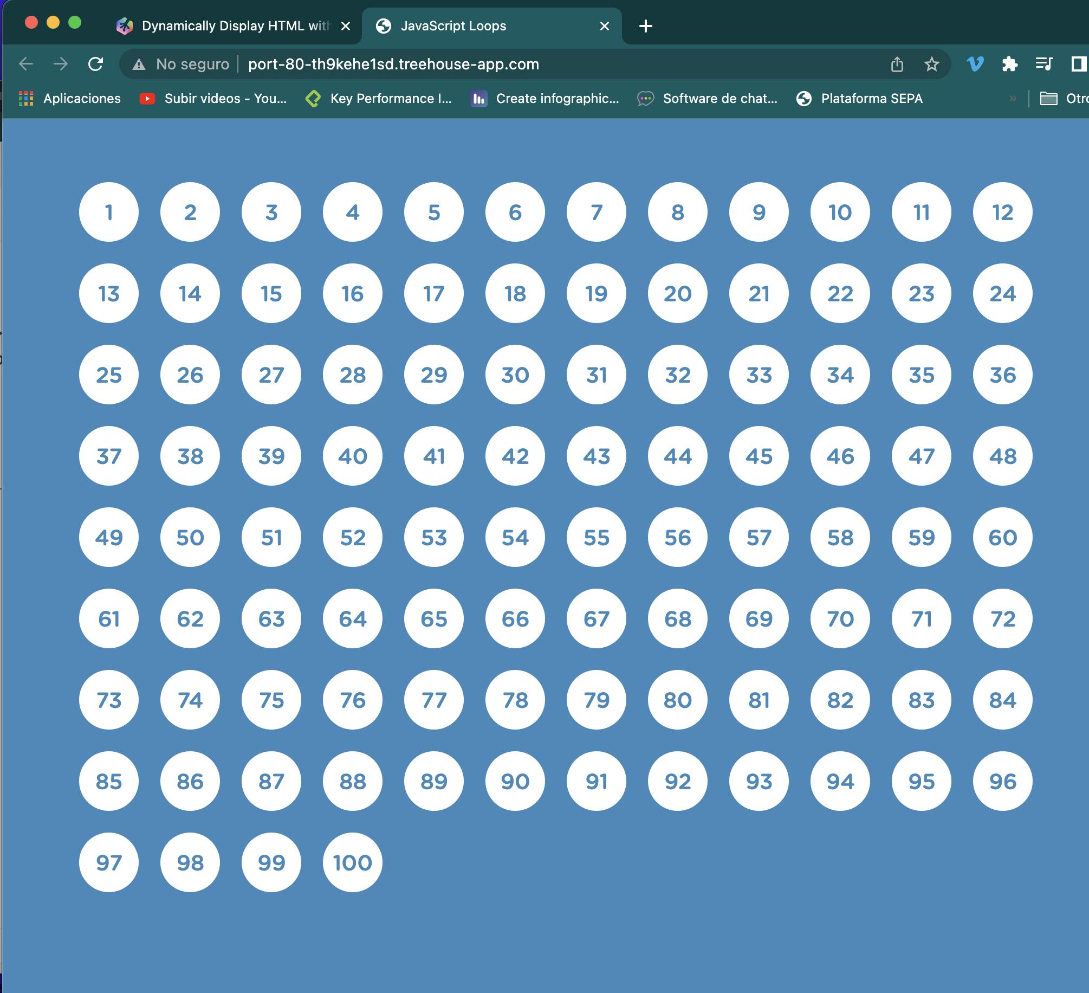This screenshot has height=993, width=1089.
Task: Open the Extensions puzzle piece menu
Action: (x=1009, y=64)
